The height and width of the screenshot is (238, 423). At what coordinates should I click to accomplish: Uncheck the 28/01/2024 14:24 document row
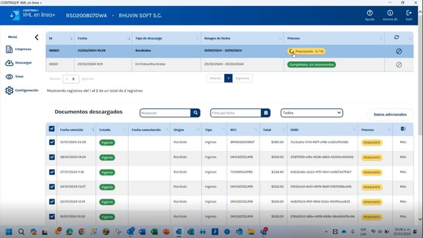(x=52, y=157)
